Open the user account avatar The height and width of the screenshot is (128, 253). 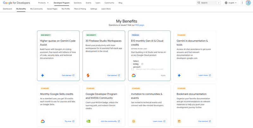click(248, 3)
